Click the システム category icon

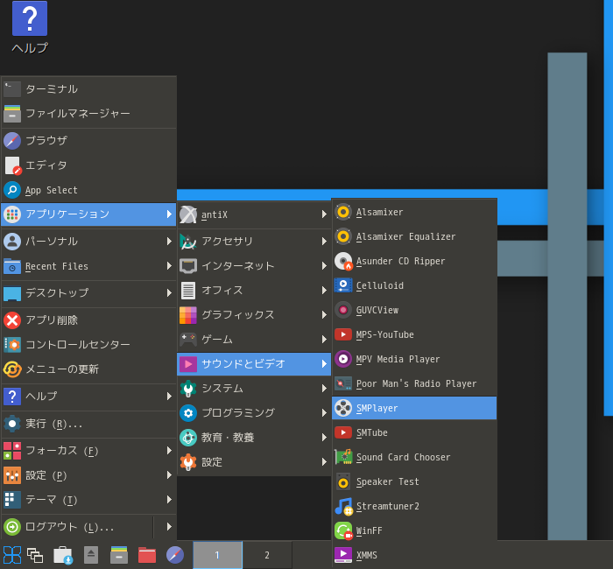click(x=188, y=389)
